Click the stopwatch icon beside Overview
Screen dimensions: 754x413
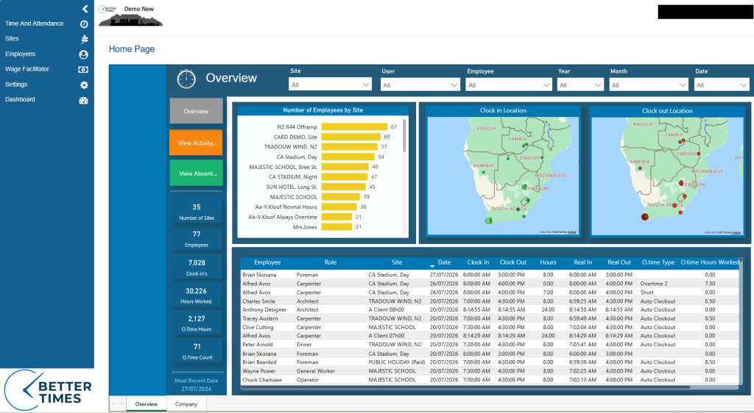pos(186,79)
